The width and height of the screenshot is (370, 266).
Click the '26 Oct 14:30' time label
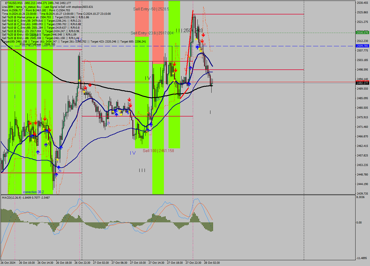tap(45, 263)
